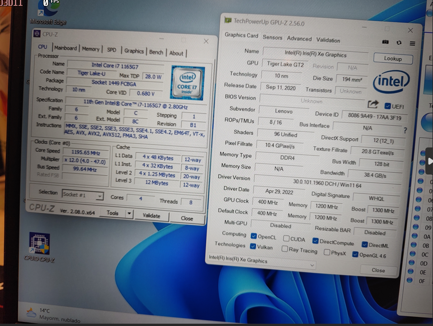Viewport: 433px width, 326px height.
Task: Click the Close button in CPU-Z
Action: (x=187, y=218)
